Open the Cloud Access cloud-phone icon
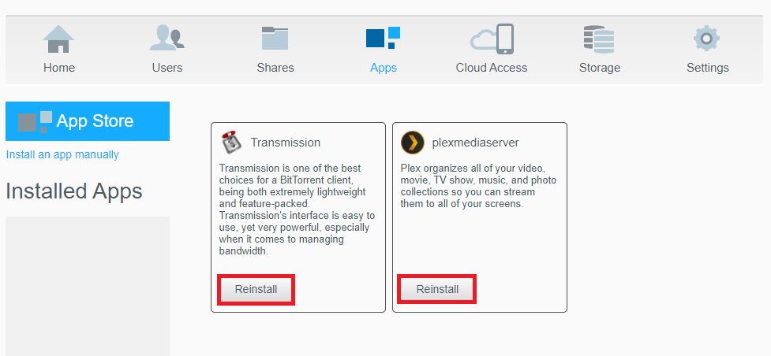Viewport: 771px width, 356px height. point(492,39)
